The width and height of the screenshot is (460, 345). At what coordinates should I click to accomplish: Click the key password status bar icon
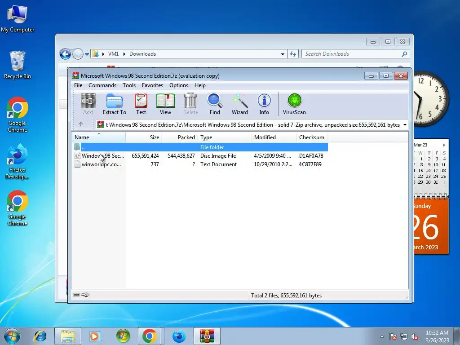click(x=85, y=295)
